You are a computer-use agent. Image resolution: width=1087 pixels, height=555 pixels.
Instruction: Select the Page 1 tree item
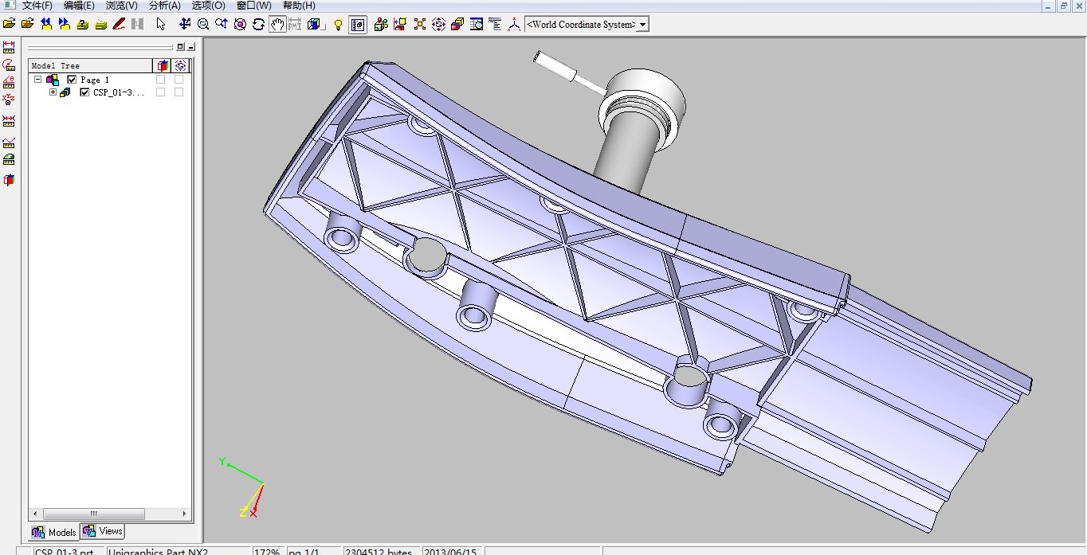pos(95,80)
